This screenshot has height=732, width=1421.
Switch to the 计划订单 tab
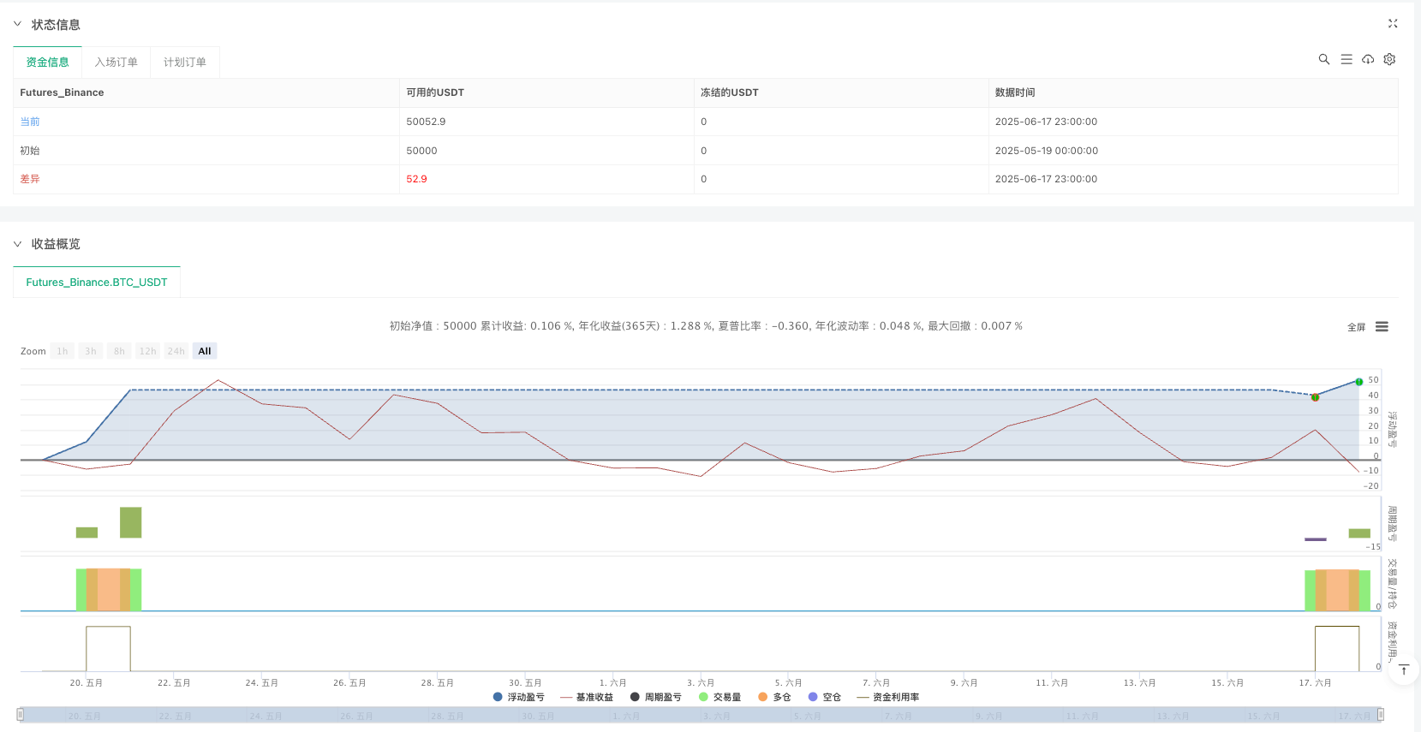(x=185, y=62)
